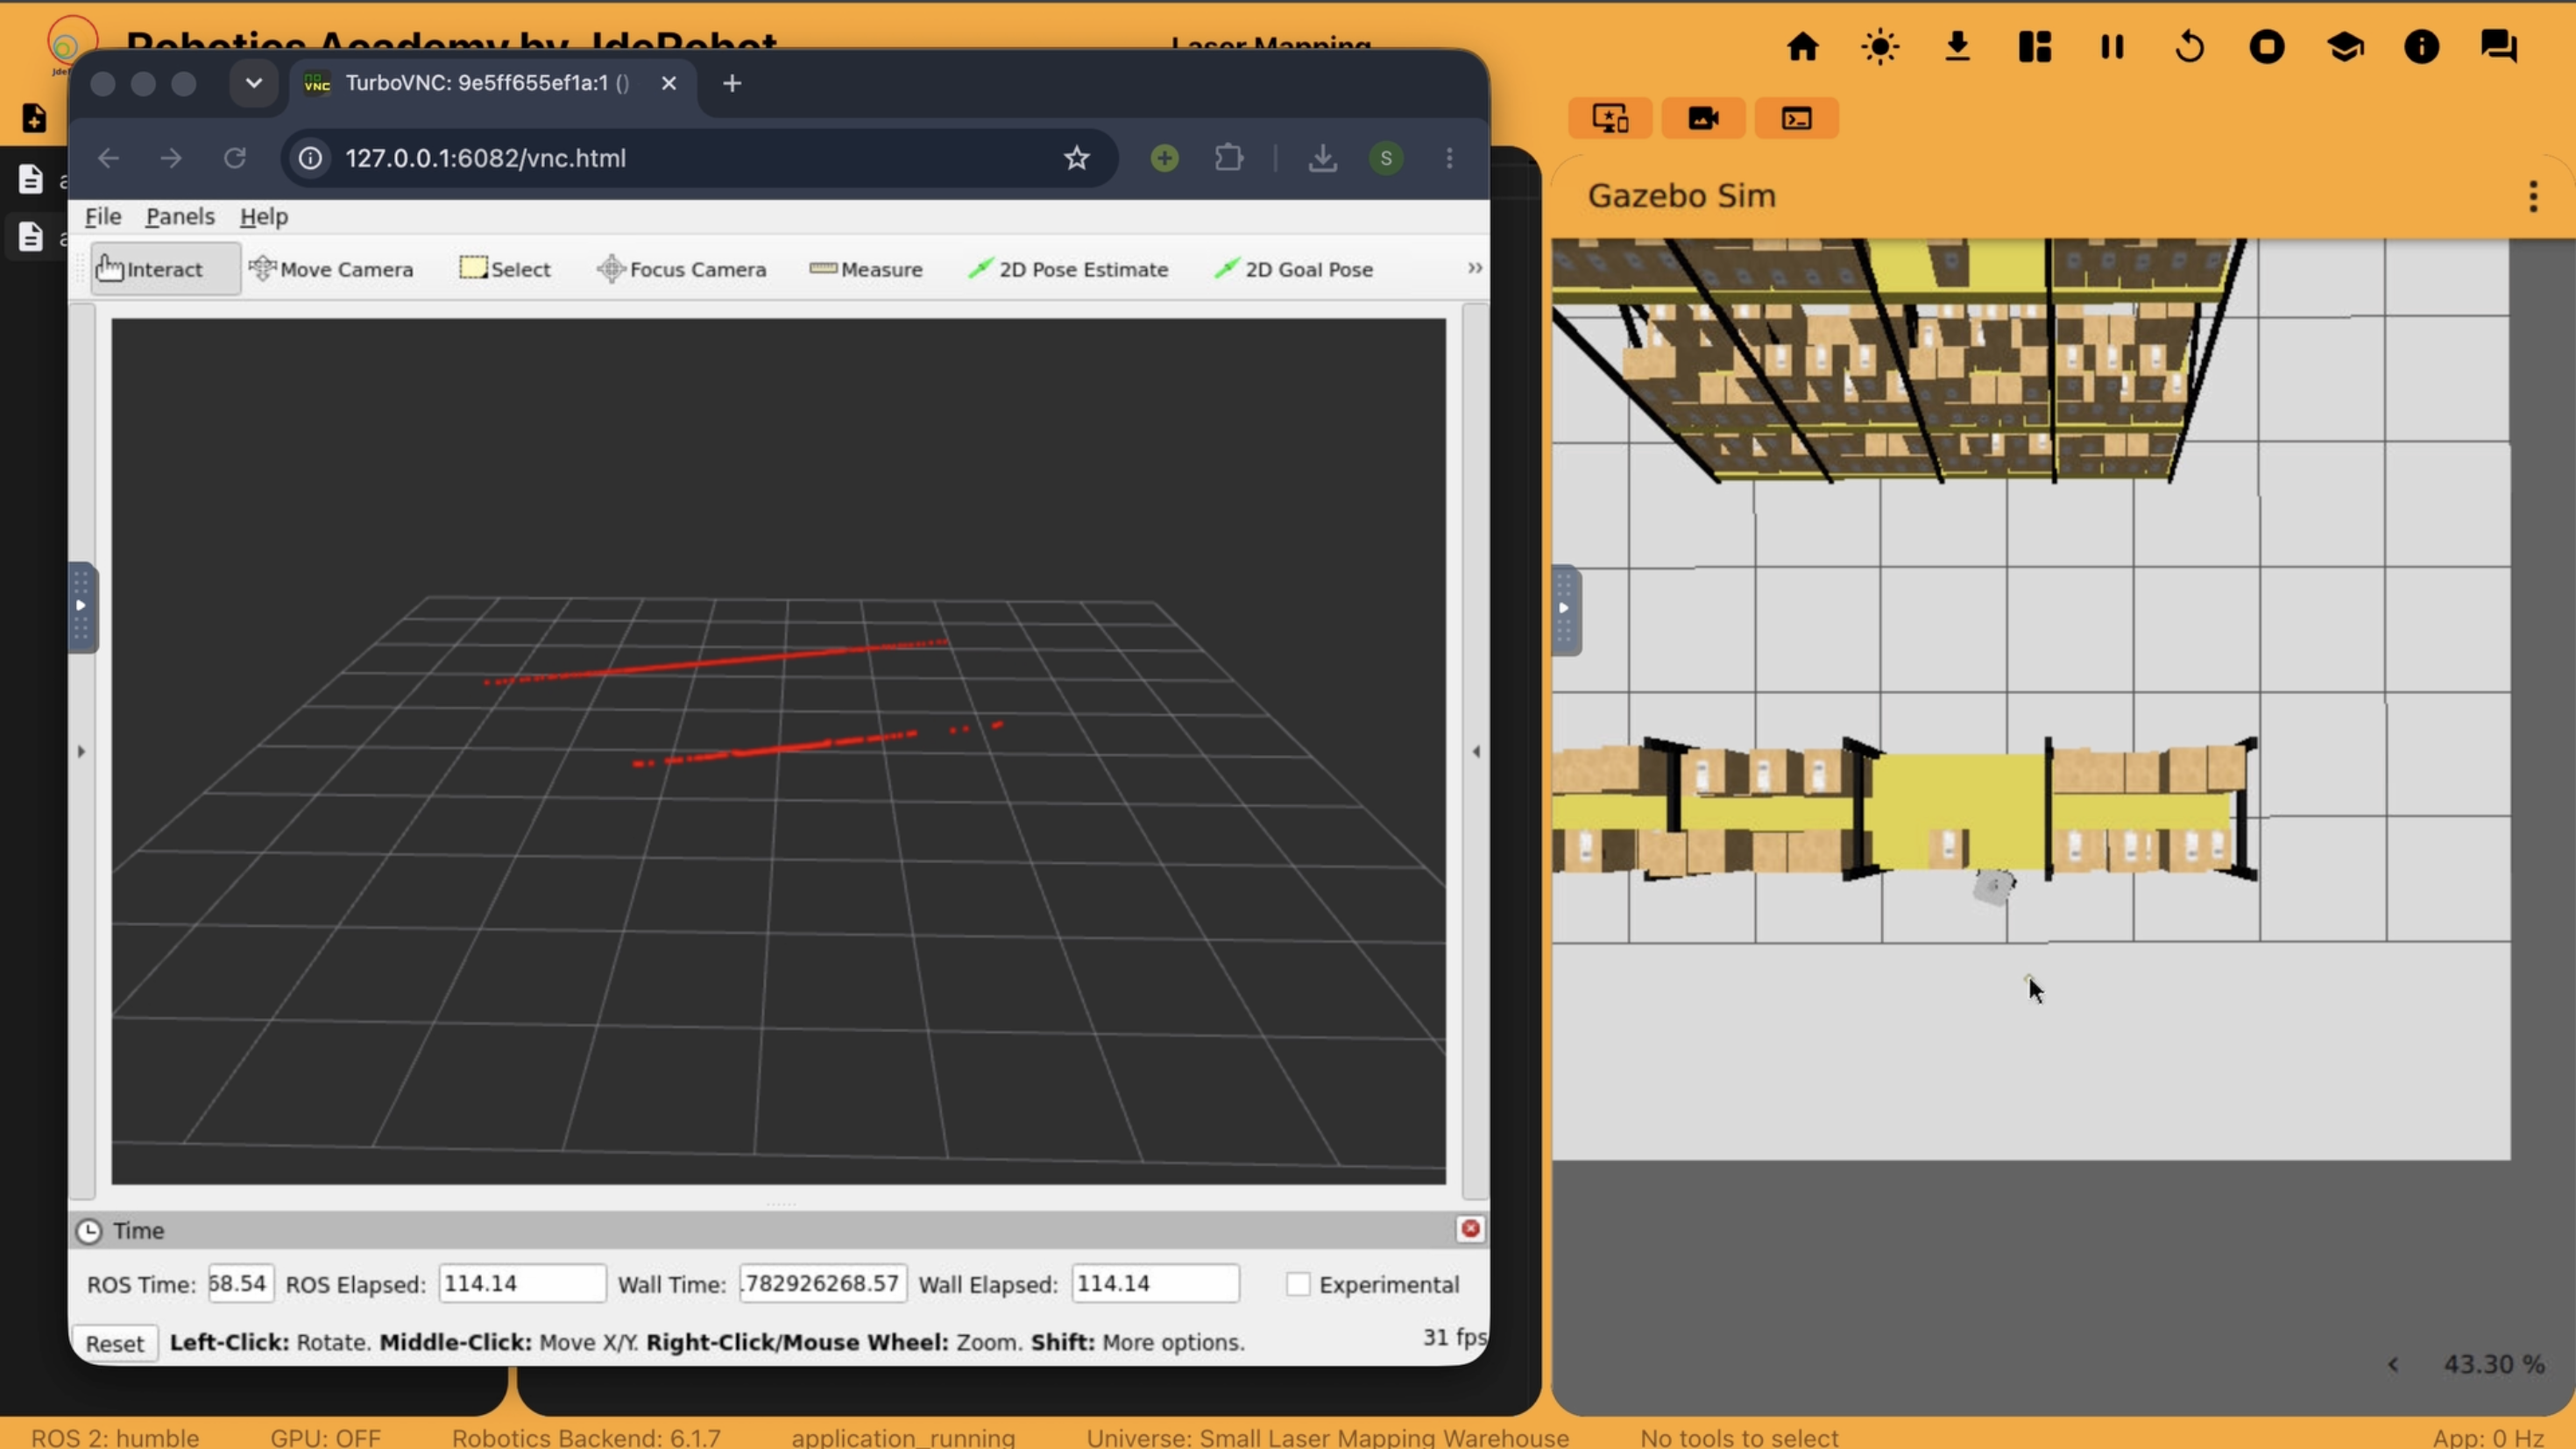Click the VNC display viewer icon button
The image size is (2576, 1449).
pos(1609,118)
